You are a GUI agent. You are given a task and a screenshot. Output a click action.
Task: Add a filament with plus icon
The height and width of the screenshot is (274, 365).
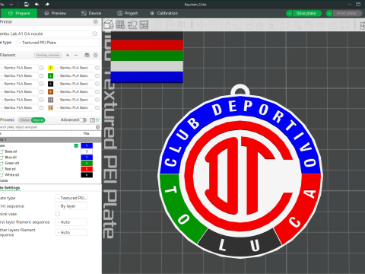coord(68,55)
